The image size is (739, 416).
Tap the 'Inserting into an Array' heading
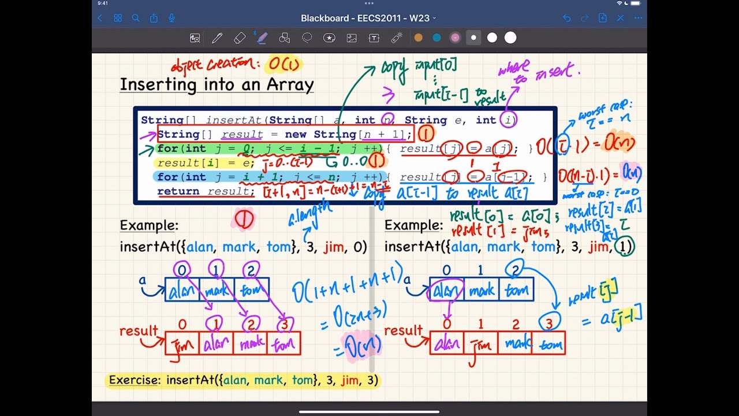(x=217, y=85)
